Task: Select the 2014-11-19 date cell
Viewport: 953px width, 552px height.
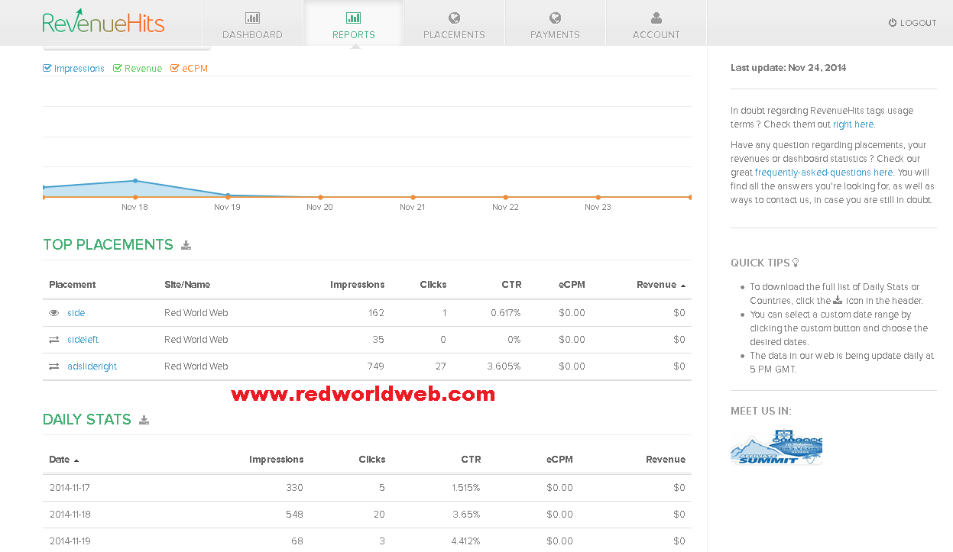Action: (x=70, y=541)
